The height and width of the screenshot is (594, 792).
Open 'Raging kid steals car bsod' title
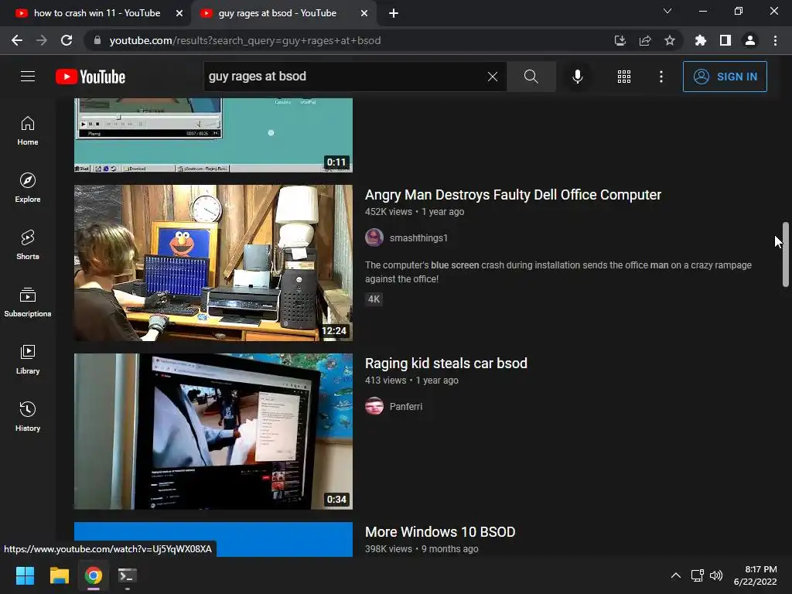click(446, 364)
